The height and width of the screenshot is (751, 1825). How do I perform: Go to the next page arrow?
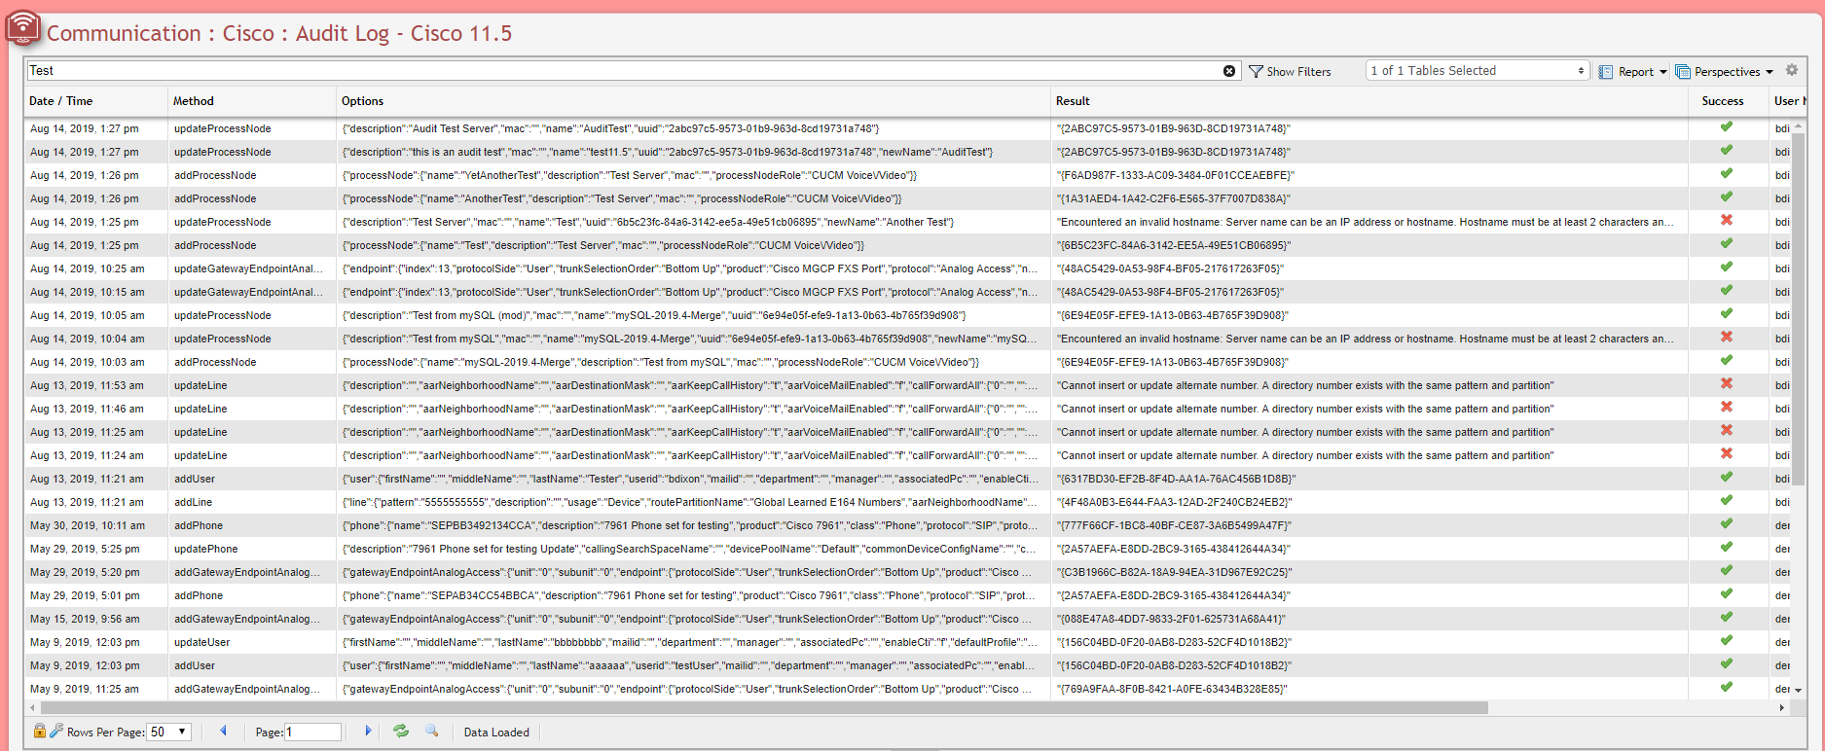[368, 732]
